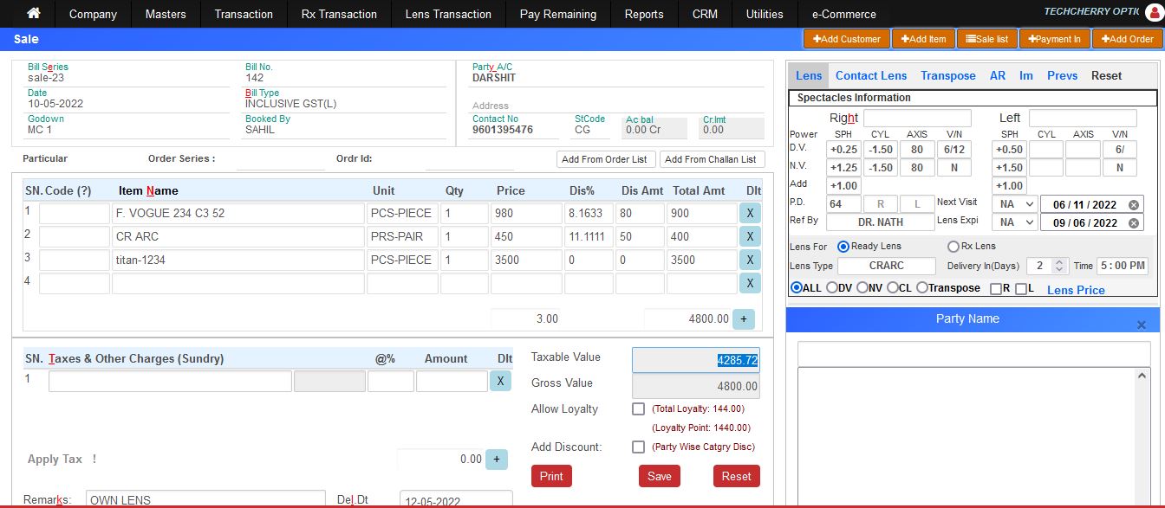
Task: Delete the titan-1234 item row
Action: pos(749,260)
